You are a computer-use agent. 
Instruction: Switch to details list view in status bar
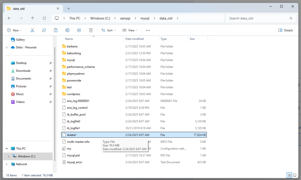(x=290, y=175)
